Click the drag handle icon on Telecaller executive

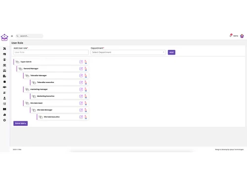tap(34, 82)
